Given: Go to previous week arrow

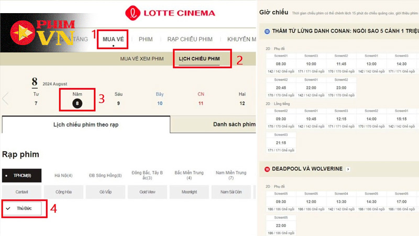Looking at the screenshot, I should [5, 99].
